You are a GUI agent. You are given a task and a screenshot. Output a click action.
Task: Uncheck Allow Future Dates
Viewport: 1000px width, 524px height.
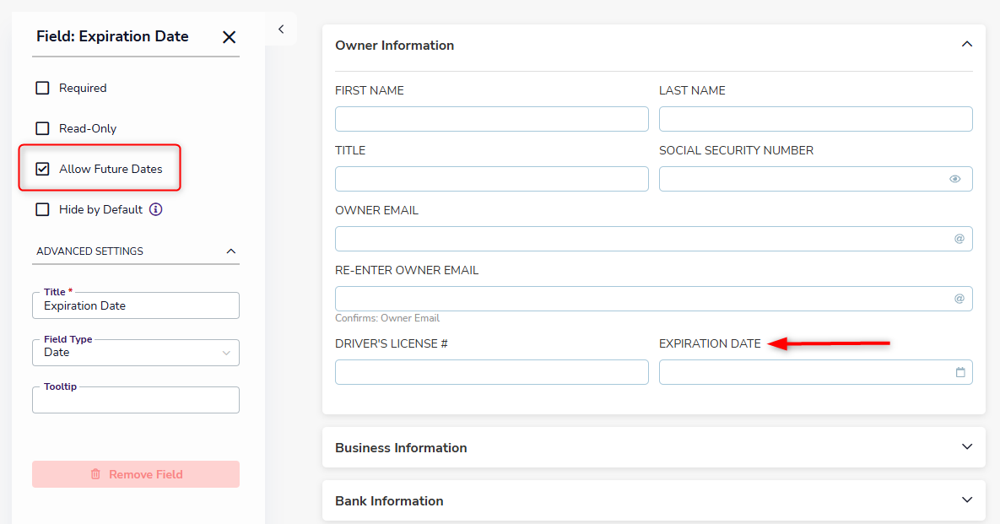[x=43, y=169]
